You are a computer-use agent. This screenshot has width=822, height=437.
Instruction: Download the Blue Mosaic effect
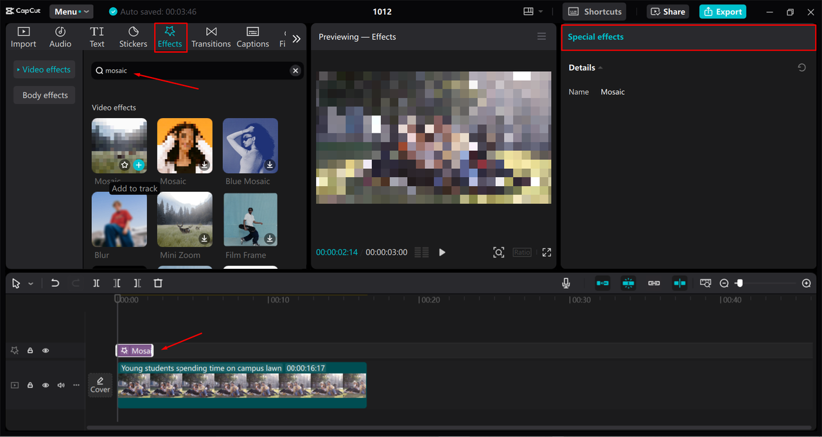(270, 165)
